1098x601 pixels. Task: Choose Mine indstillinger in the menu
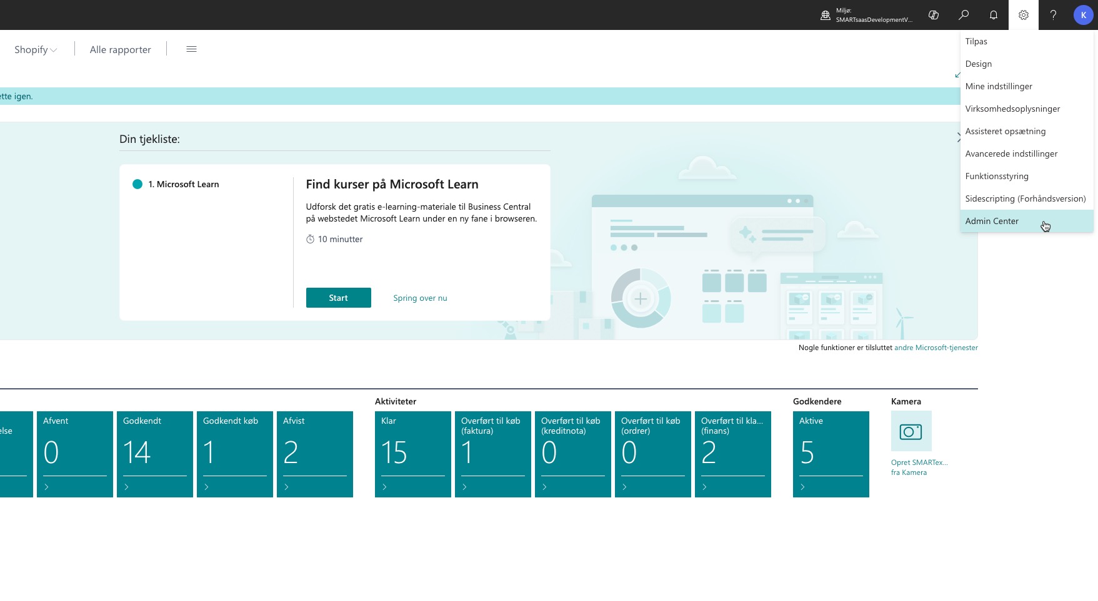(998, 86)
